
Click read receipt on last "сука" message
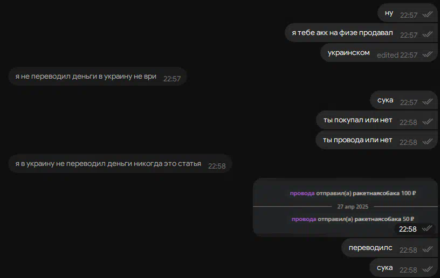(428, 269)
